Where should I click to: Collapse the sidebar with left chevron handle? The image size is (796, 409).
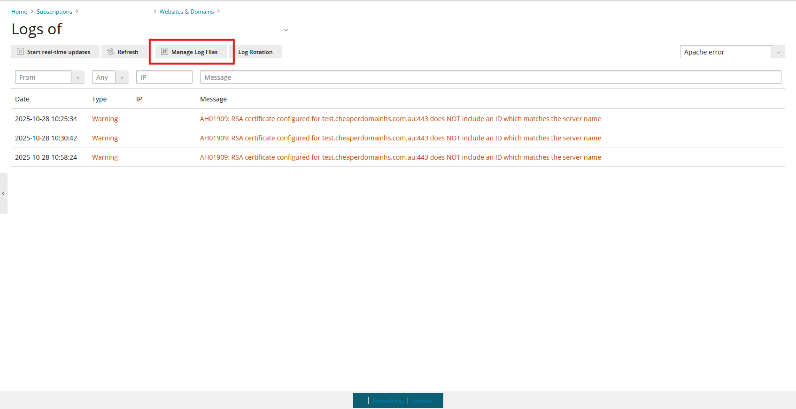3,193
